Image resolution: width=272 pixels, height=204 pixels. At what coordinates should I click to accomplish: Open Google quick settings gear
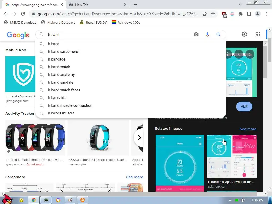point(244,34)
